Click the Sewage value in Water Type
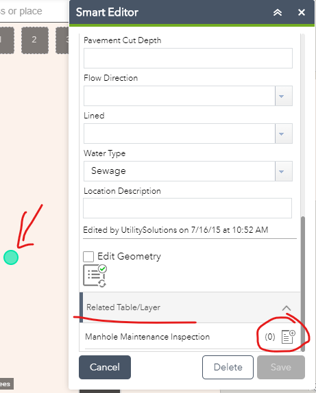Viewport: 316px width, 393px height. (x=108, y=171)
